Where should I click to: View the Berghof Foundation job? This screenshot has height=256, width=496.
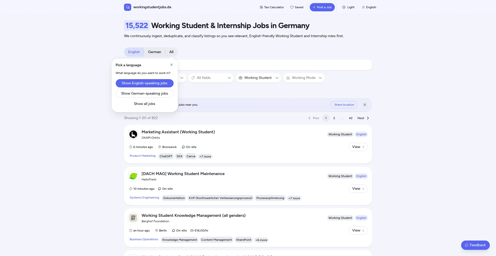358,230
